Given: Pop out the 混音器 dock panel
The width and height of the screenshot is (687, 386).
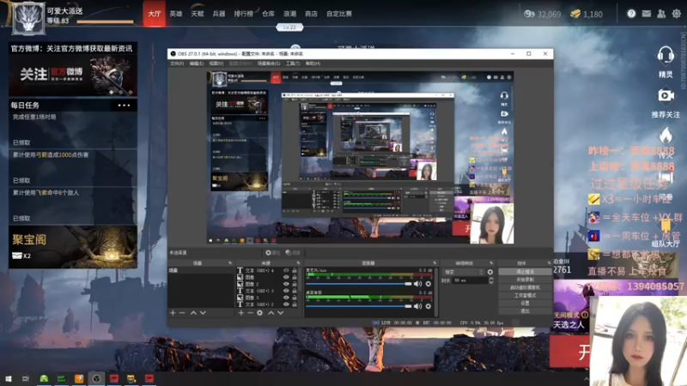Looking at the screenshot, I should [x=435, y=263].
